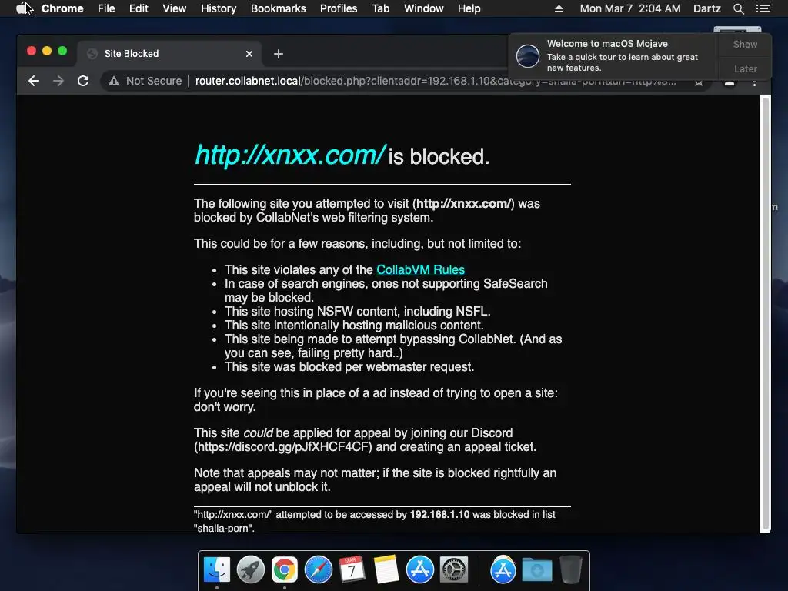The image size is (788, 591).
Task: Click Later on the Mojave notification
Action: [745, 68]
